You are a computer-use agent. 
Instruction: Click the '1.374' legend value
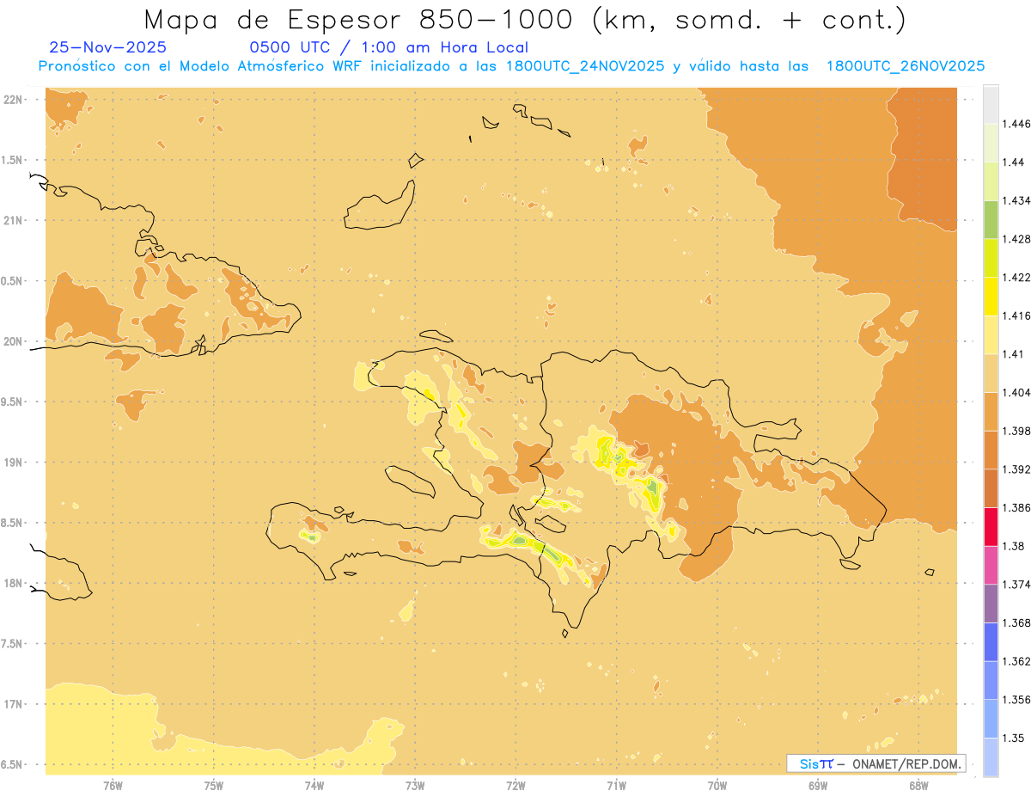coord(1018,585)
